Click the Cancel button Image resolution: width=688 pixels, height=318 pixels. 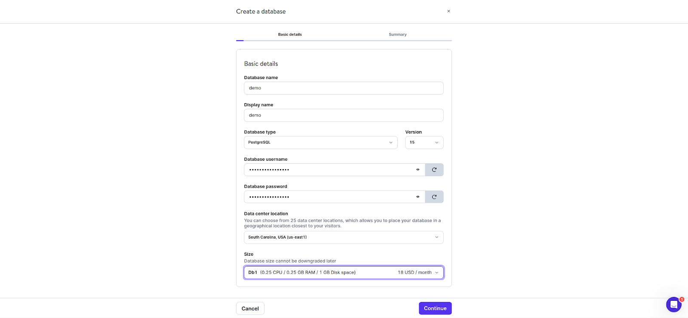click(x=250, y=309)
